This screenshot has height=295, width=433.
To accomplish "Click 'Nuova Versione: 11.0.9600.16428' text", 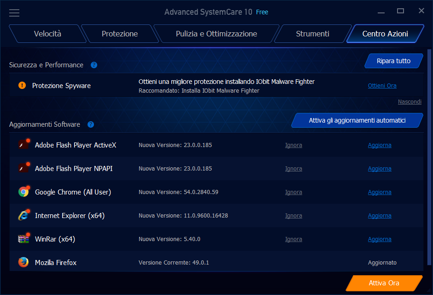I will pyautogui.click(x=183, y=215).
